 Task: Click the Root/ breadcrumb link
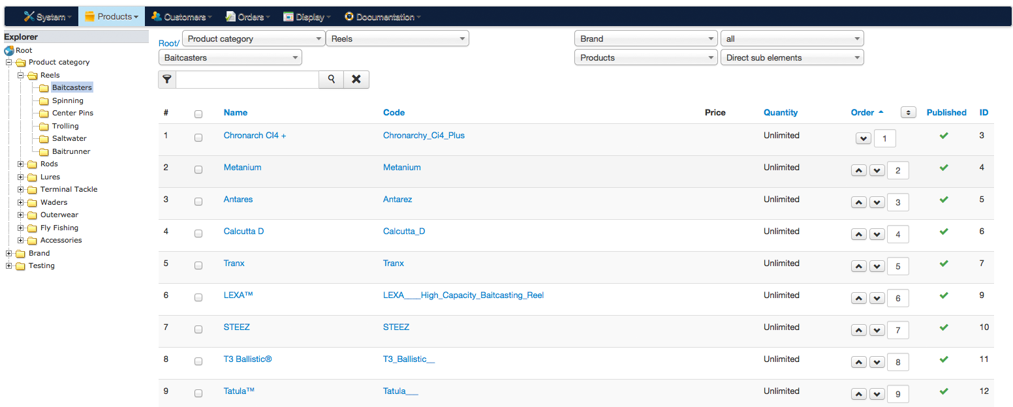pyautogui.click(x=169, y=43)
